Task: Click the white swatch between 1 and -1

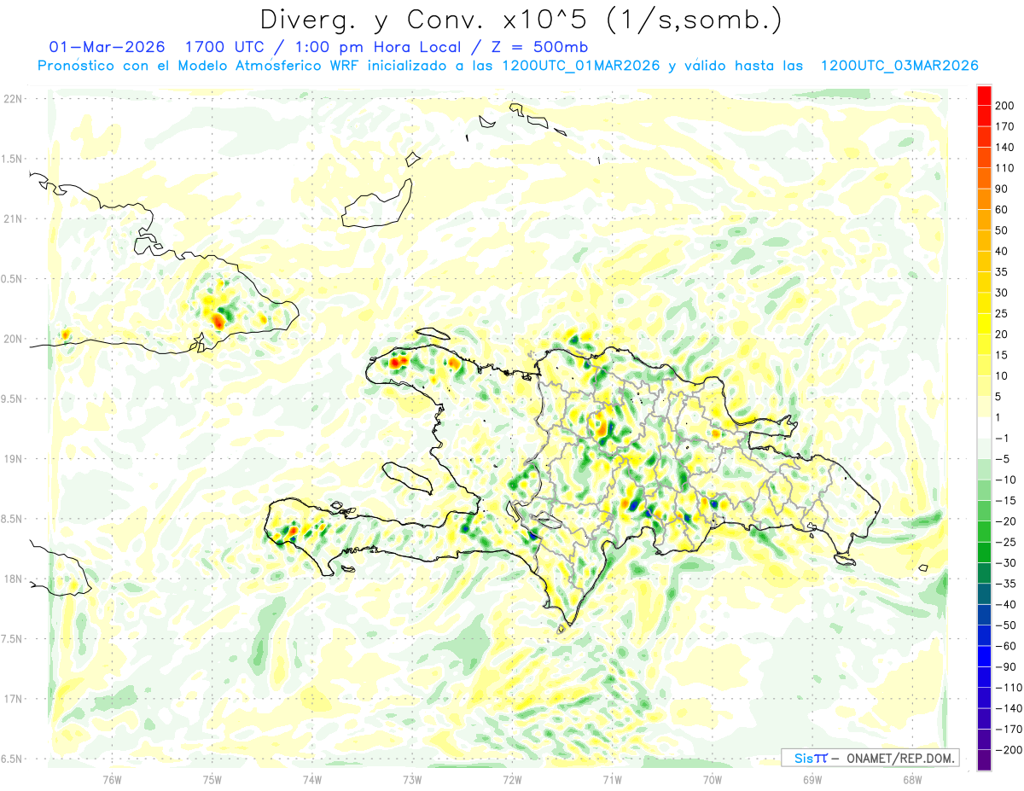Action: pos(984,427)
